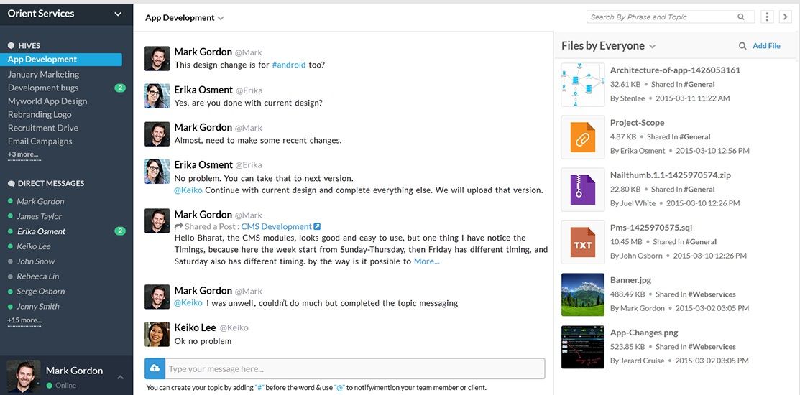The width and height of the screenshot is (800, 395).
Task: Click the search magnifier in top search box
Action: pos(741,17)
